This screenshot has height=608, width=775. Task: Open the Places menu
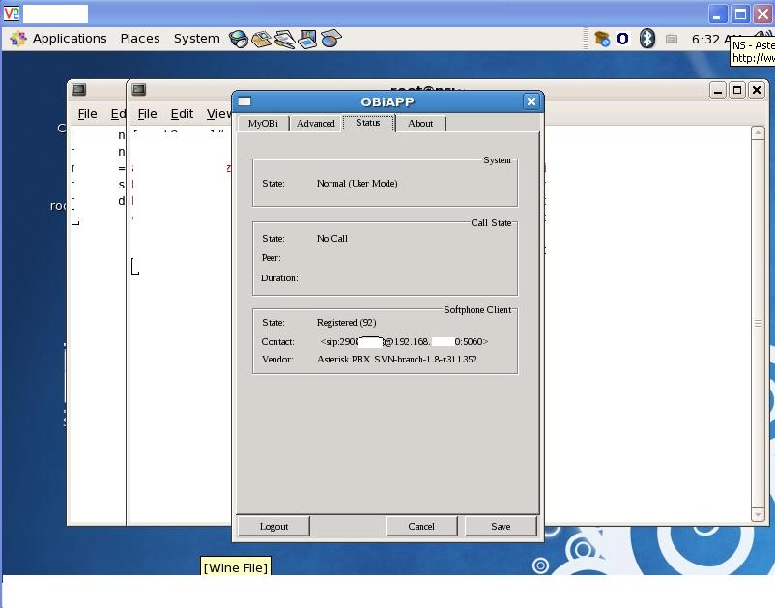140,38
